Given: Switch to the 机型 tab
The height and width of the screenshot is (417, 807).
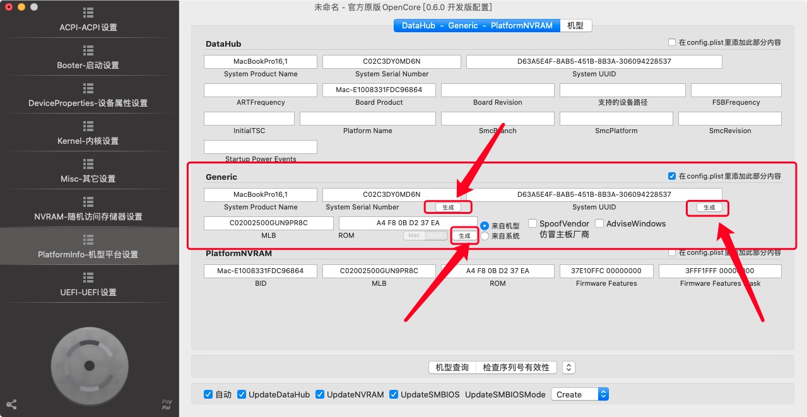Looking at the screenshot, I should click(x=575, y=25).
